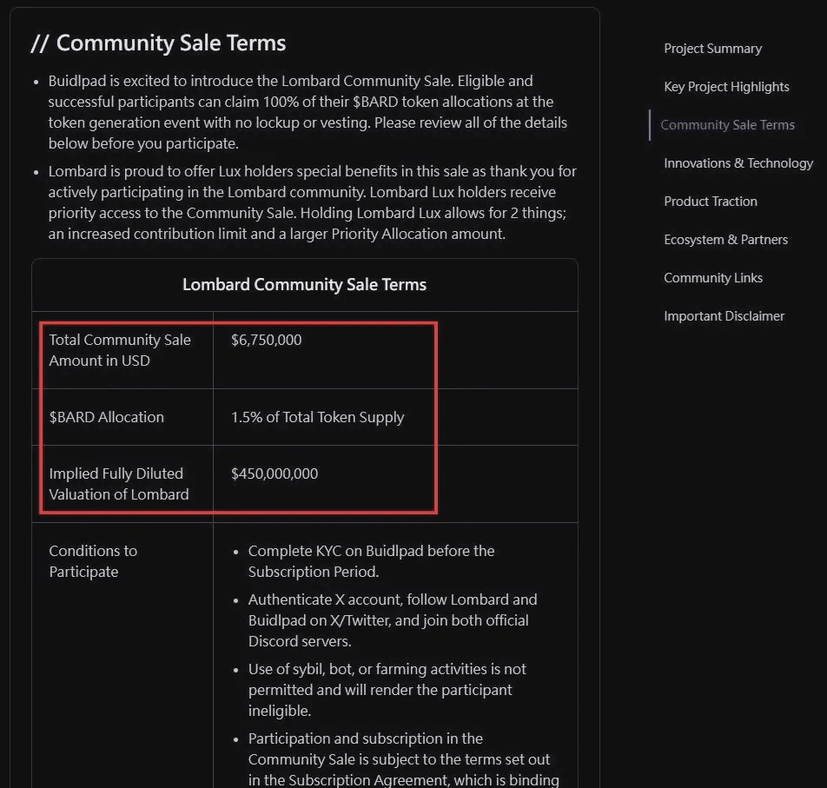Click the 'Use of sybil, bot' bullet
827x788 pixels.
click(387, 690)
